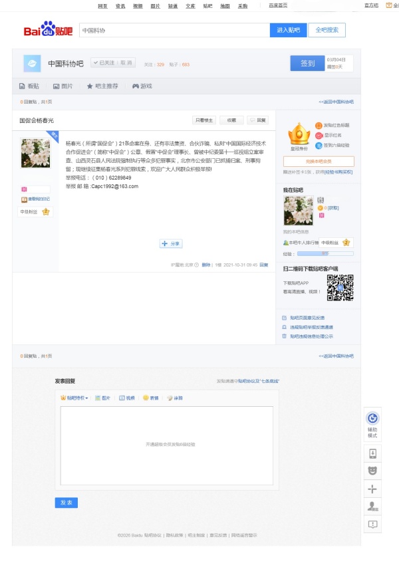The width and height of the screenshot is (399, 587).
Task: Click the 签到 sign-in button
Action: coord(308,63)
